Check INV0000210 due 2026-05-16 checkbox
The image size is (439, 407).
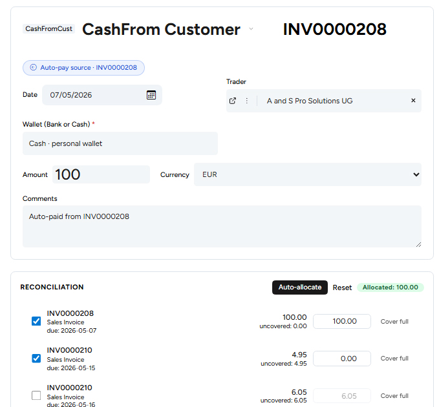pos(36,395)
